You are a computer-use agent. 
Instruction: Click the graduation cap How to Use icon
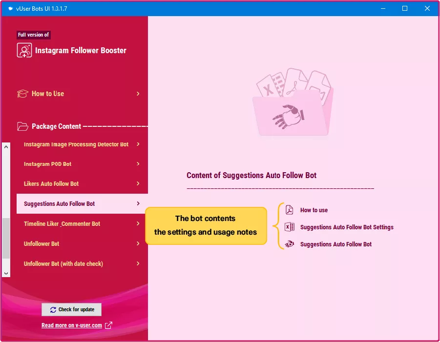(22, 94)
